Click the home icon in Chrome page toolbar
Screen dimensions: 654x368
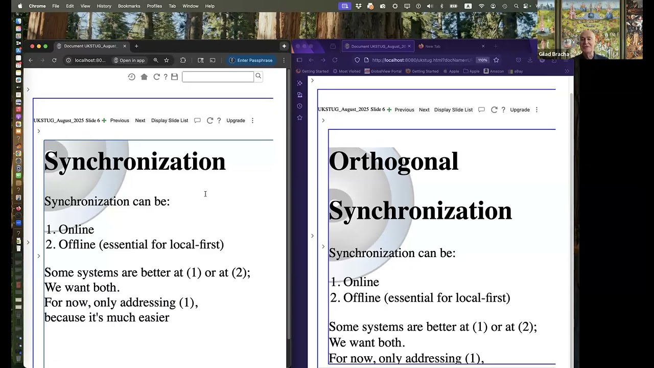pyautogui.click(x=144, y=77)
